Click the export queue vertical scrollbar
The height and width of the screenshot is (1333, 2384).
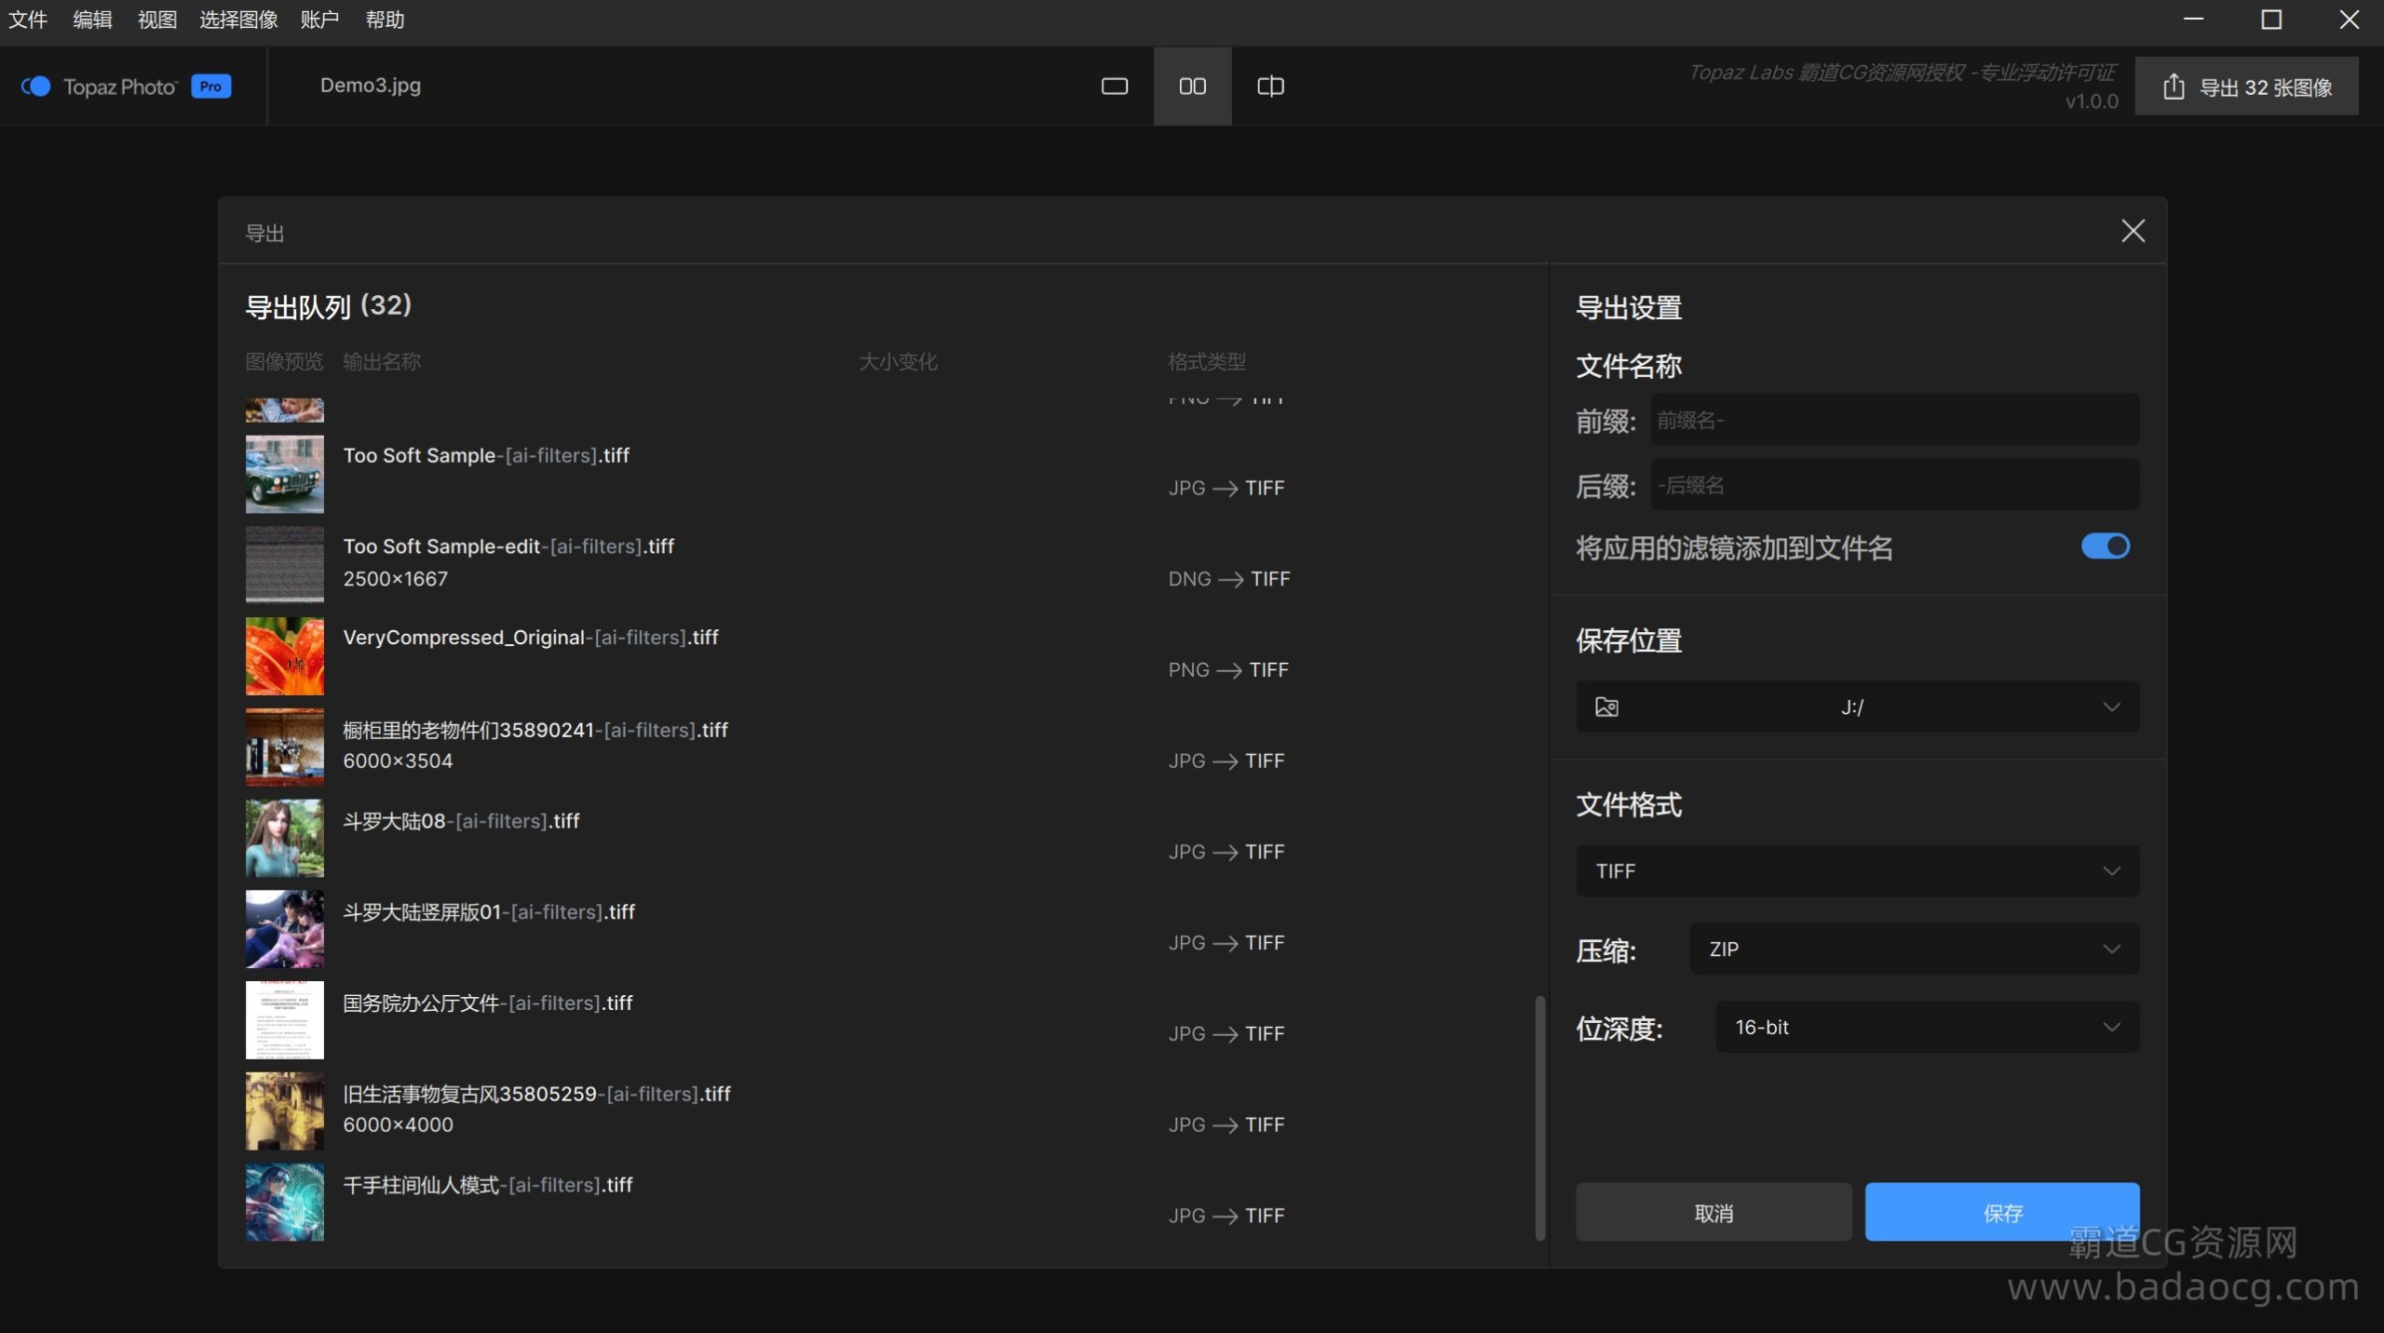pyautogui.click(x=1539, y=1117)
